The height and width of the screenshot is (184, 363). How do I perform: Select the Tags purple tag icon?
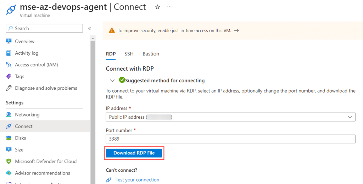(x=9, y=76)
